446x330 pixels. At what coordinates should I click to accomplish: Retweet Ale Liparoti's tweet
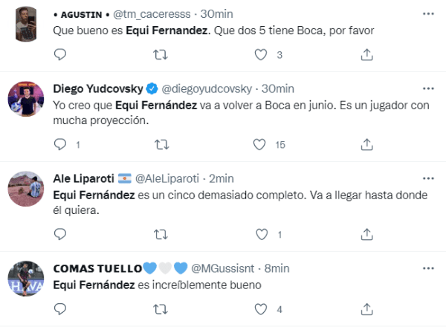click(x=159, y=234)
